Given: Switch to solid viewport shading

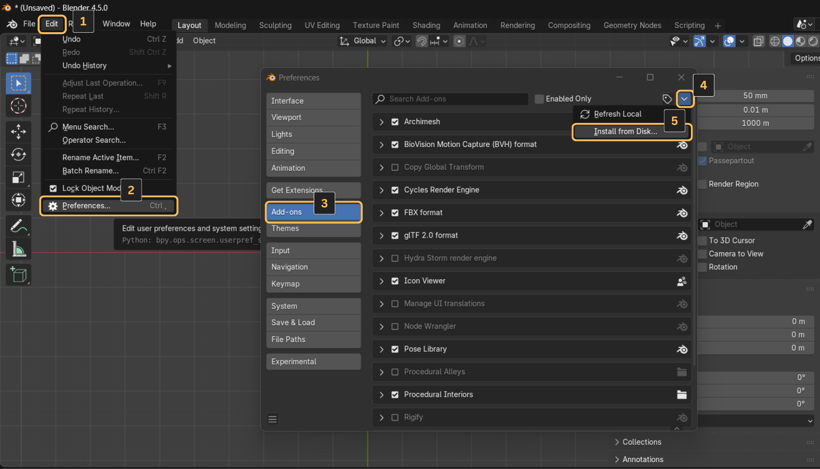Looking at the screenshot, I should [788, 41].
